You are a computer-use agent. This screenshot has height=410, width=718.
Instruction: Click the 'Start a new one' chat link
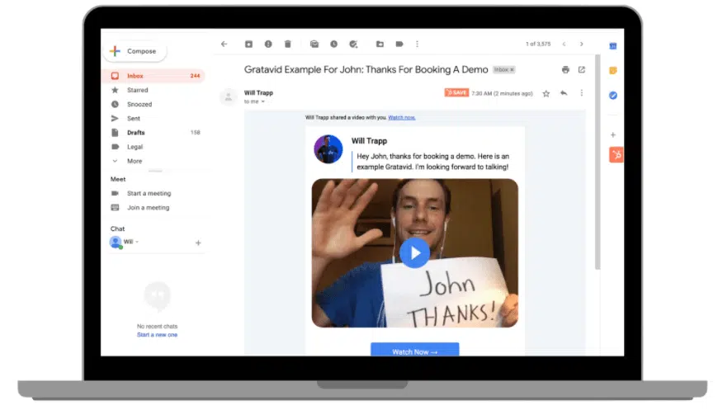point(157,335)
